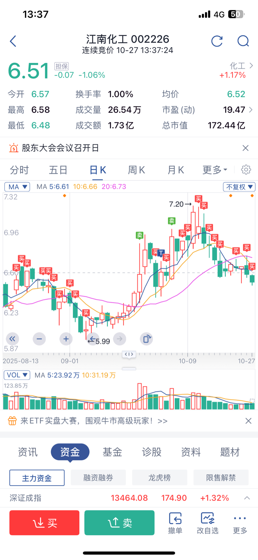This screenshot has height=560, width=258.
Task: Open the search magnifier icon
Action: [243, 41]
